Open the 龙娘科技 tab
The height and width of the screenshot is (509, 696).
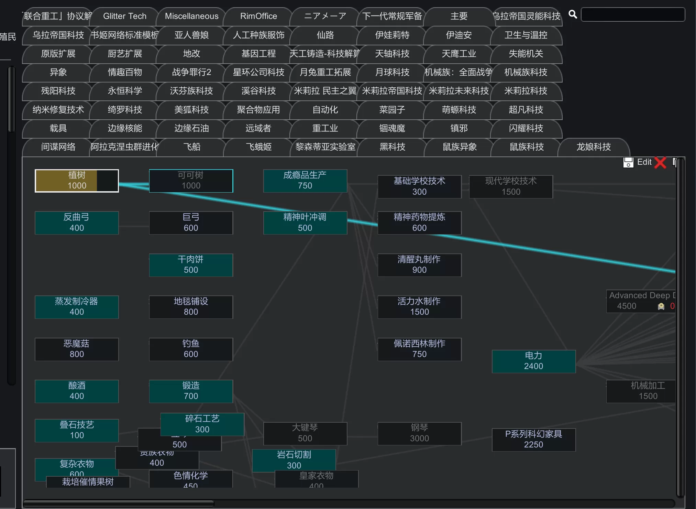point(593,147)
